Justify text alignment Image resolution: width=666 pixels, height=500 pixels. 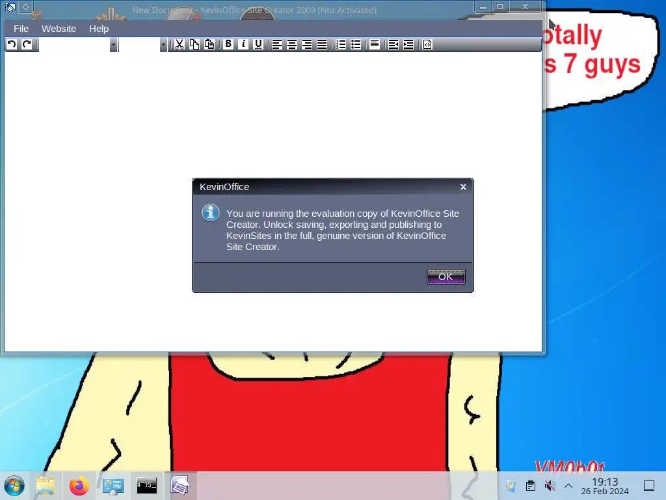322,44
